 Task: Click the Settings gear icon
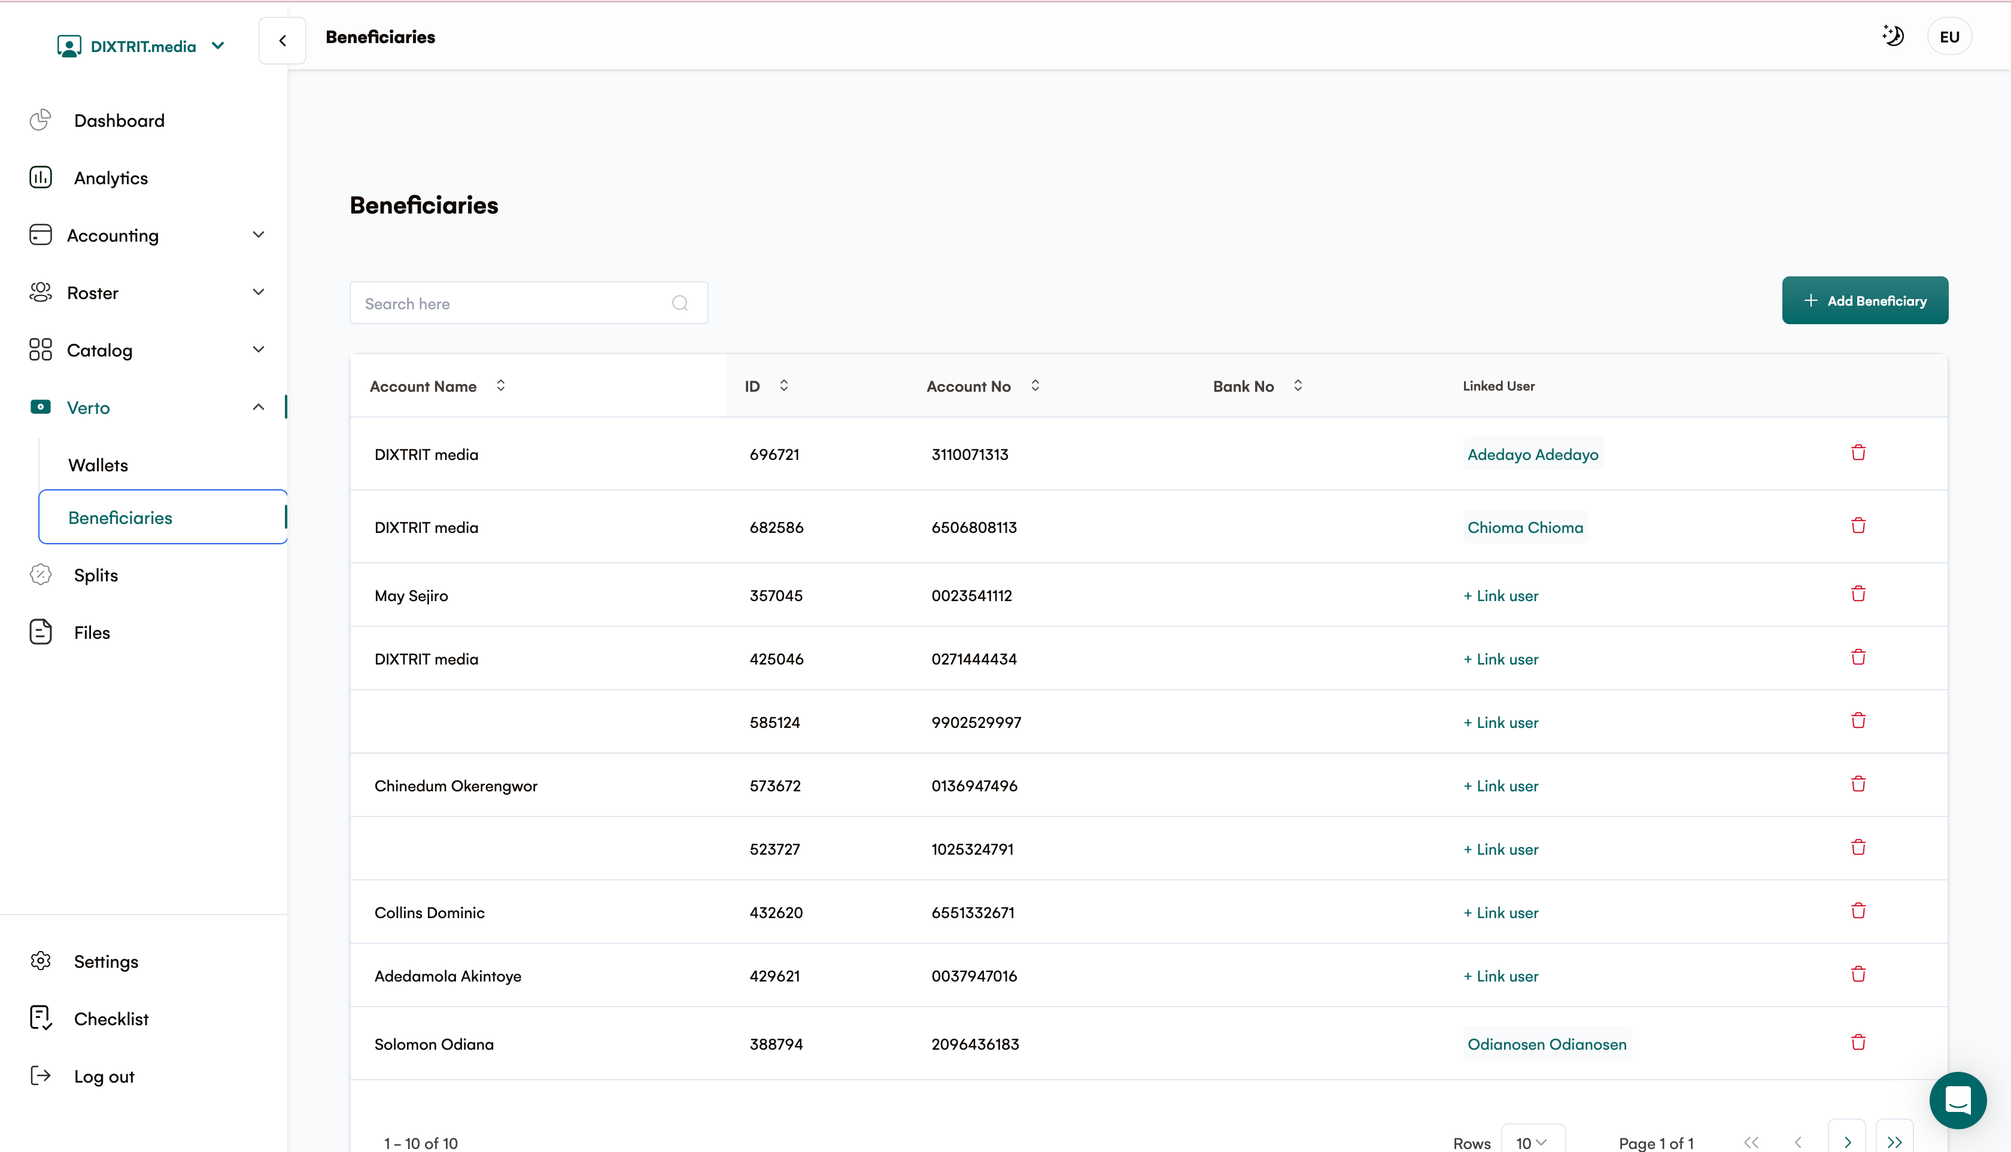40,961
